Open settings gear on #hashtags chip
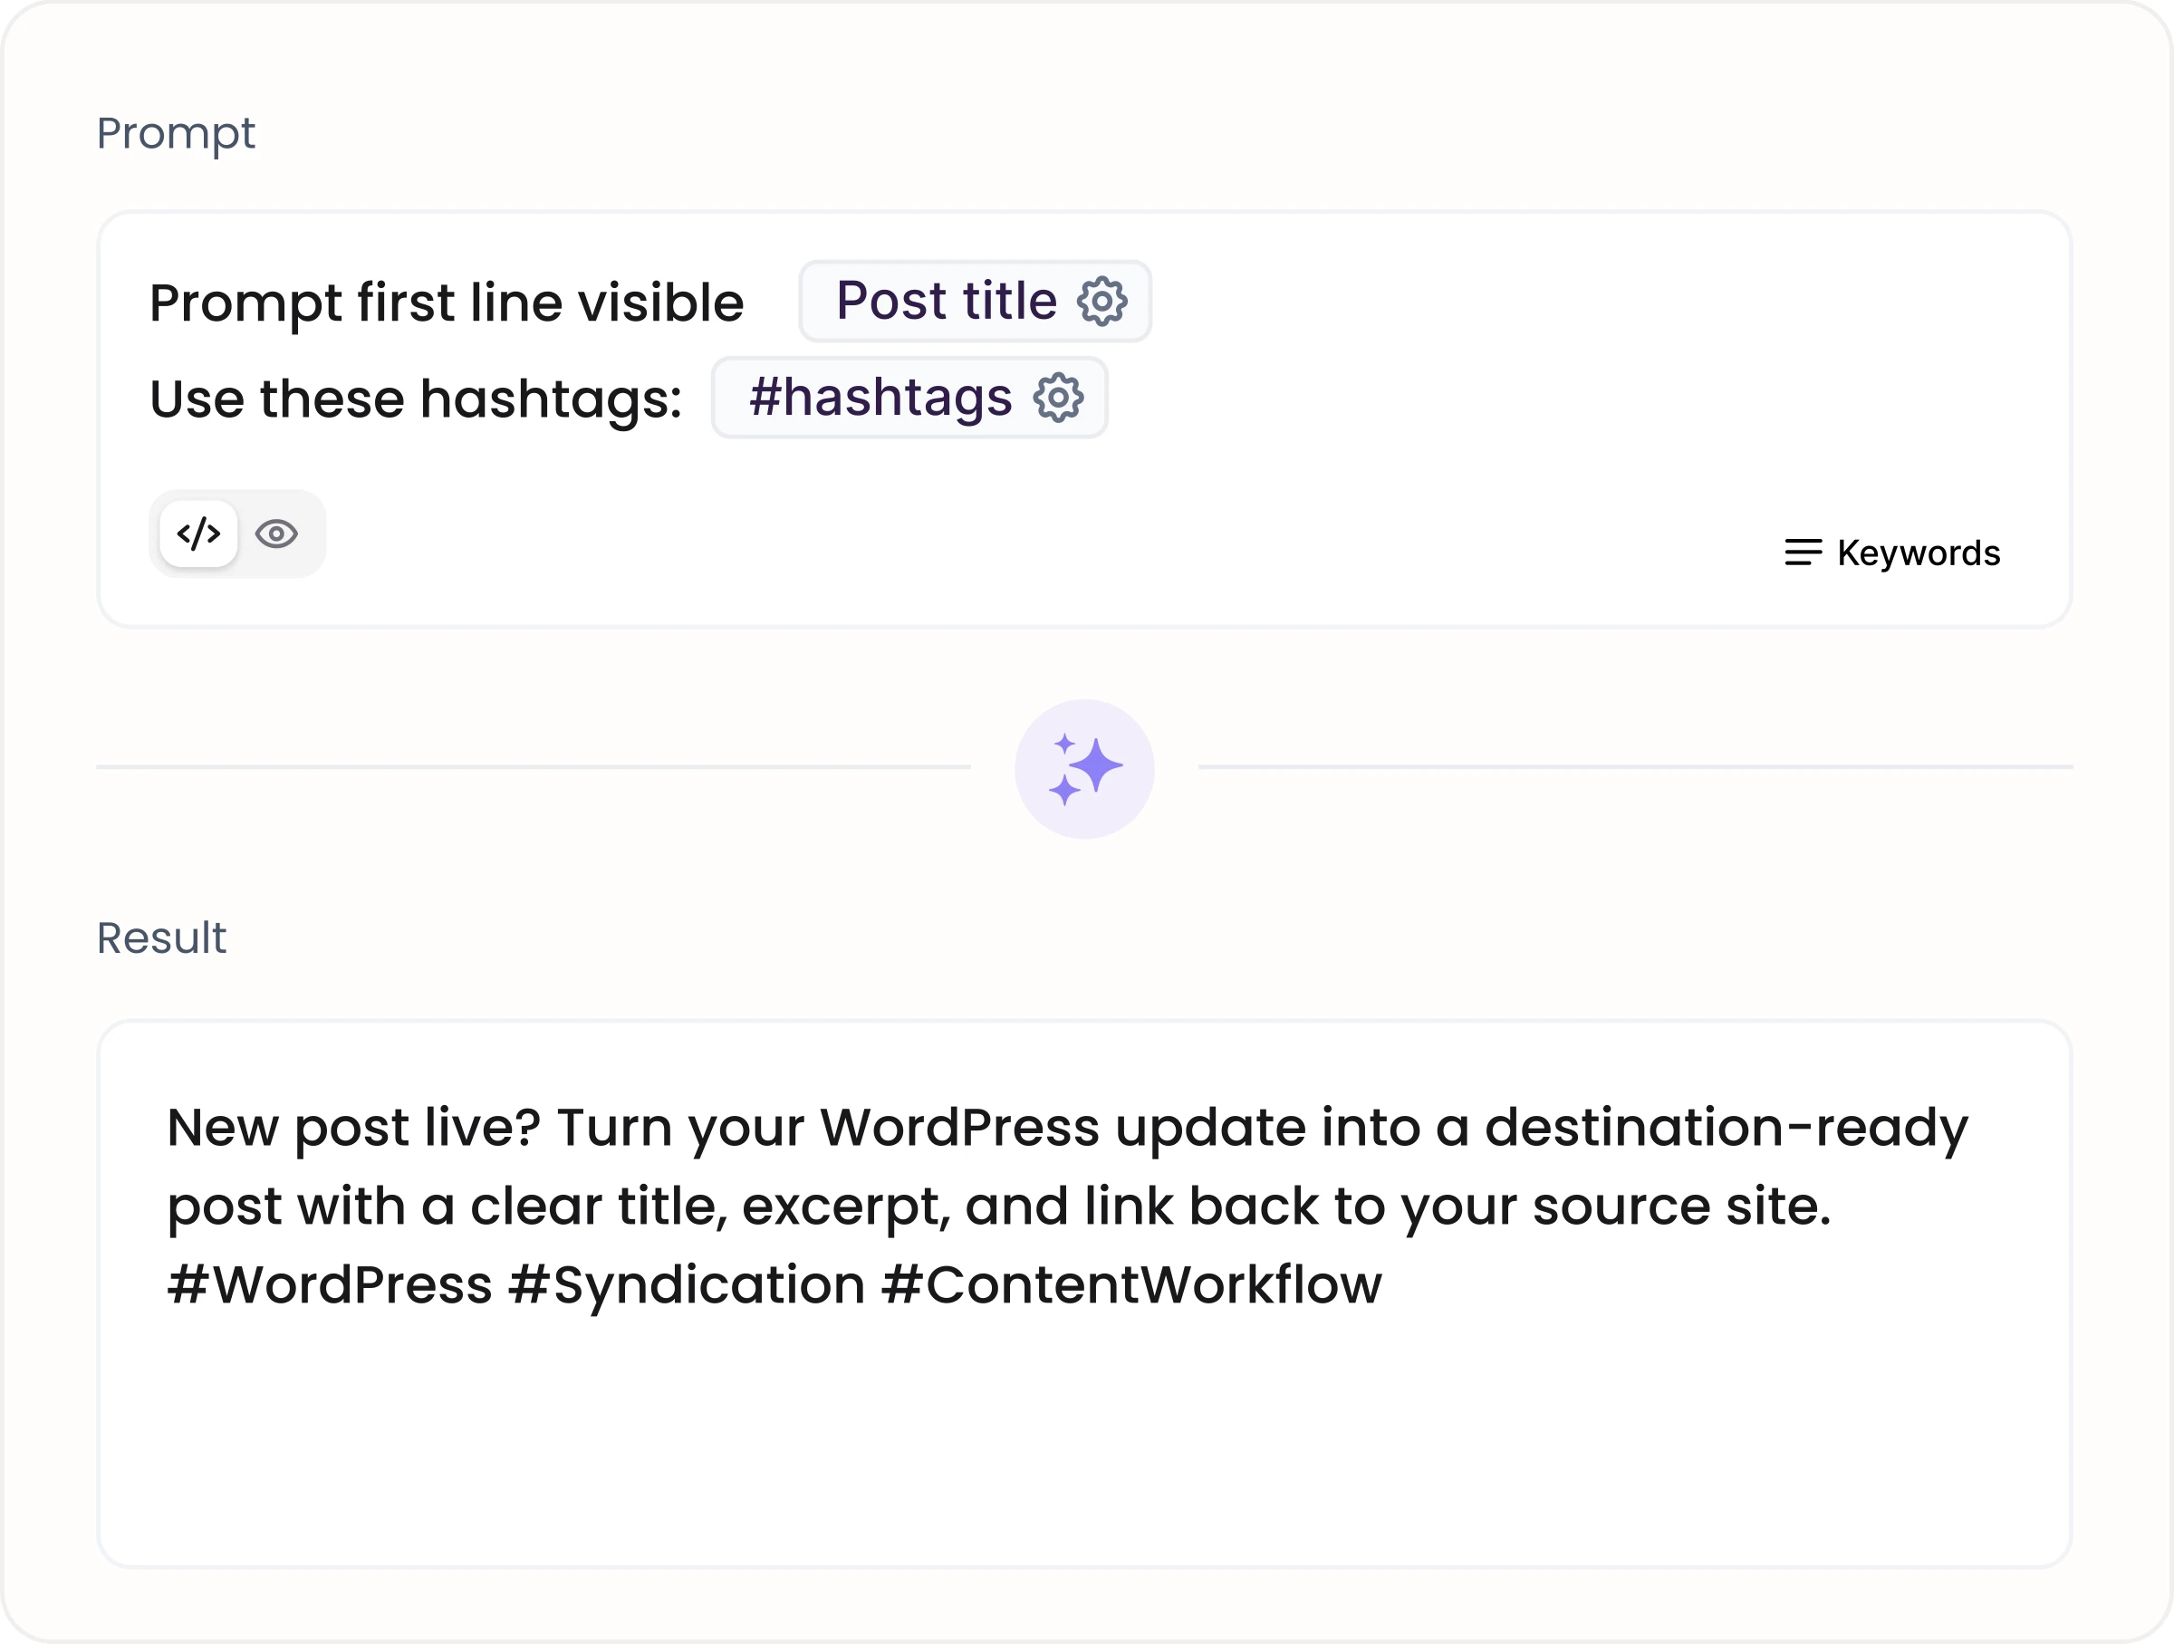Screen dimensions: 2174x1644 (x=1059, y=398)
